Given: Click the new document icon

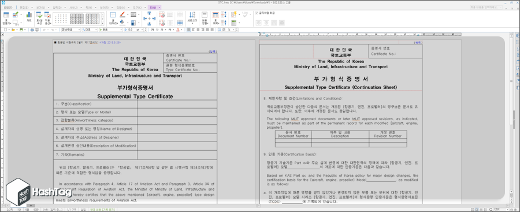Looking at the screenshot, I should point(6,30).
